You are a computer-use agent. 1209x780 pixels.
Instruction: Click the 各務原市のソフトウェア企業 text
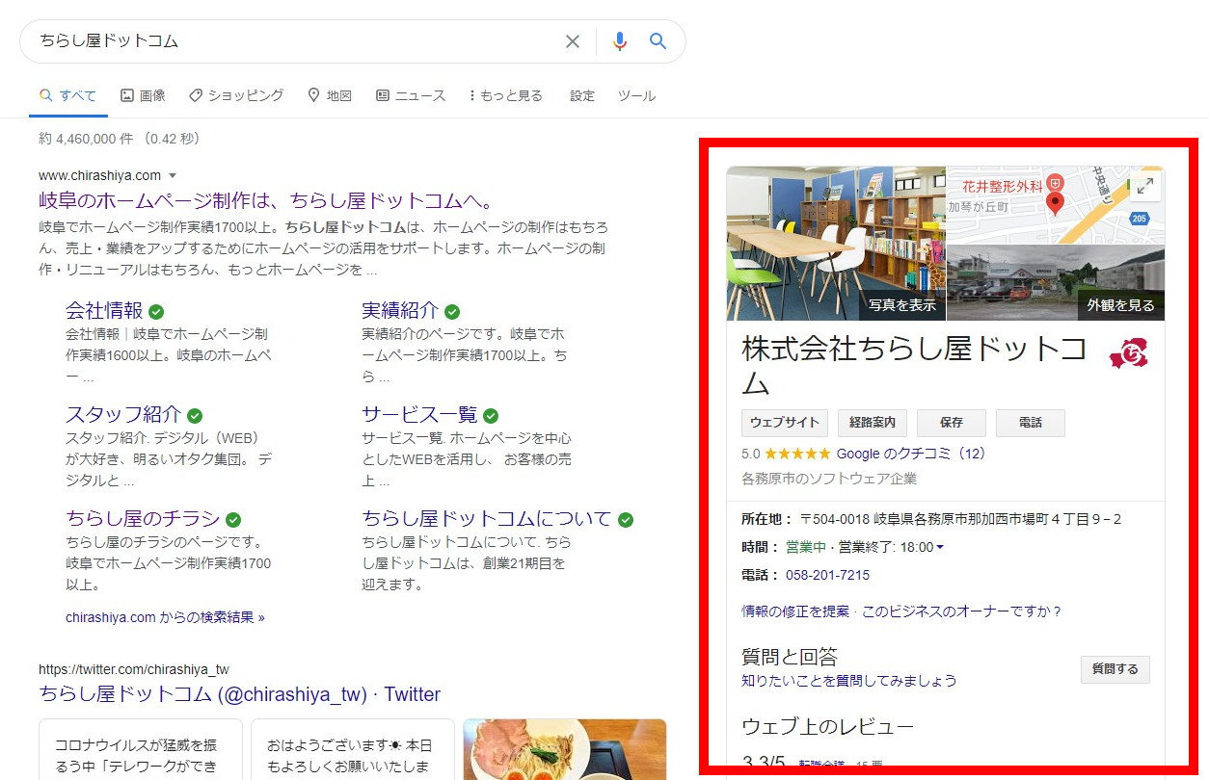click(x=829, y=479)
